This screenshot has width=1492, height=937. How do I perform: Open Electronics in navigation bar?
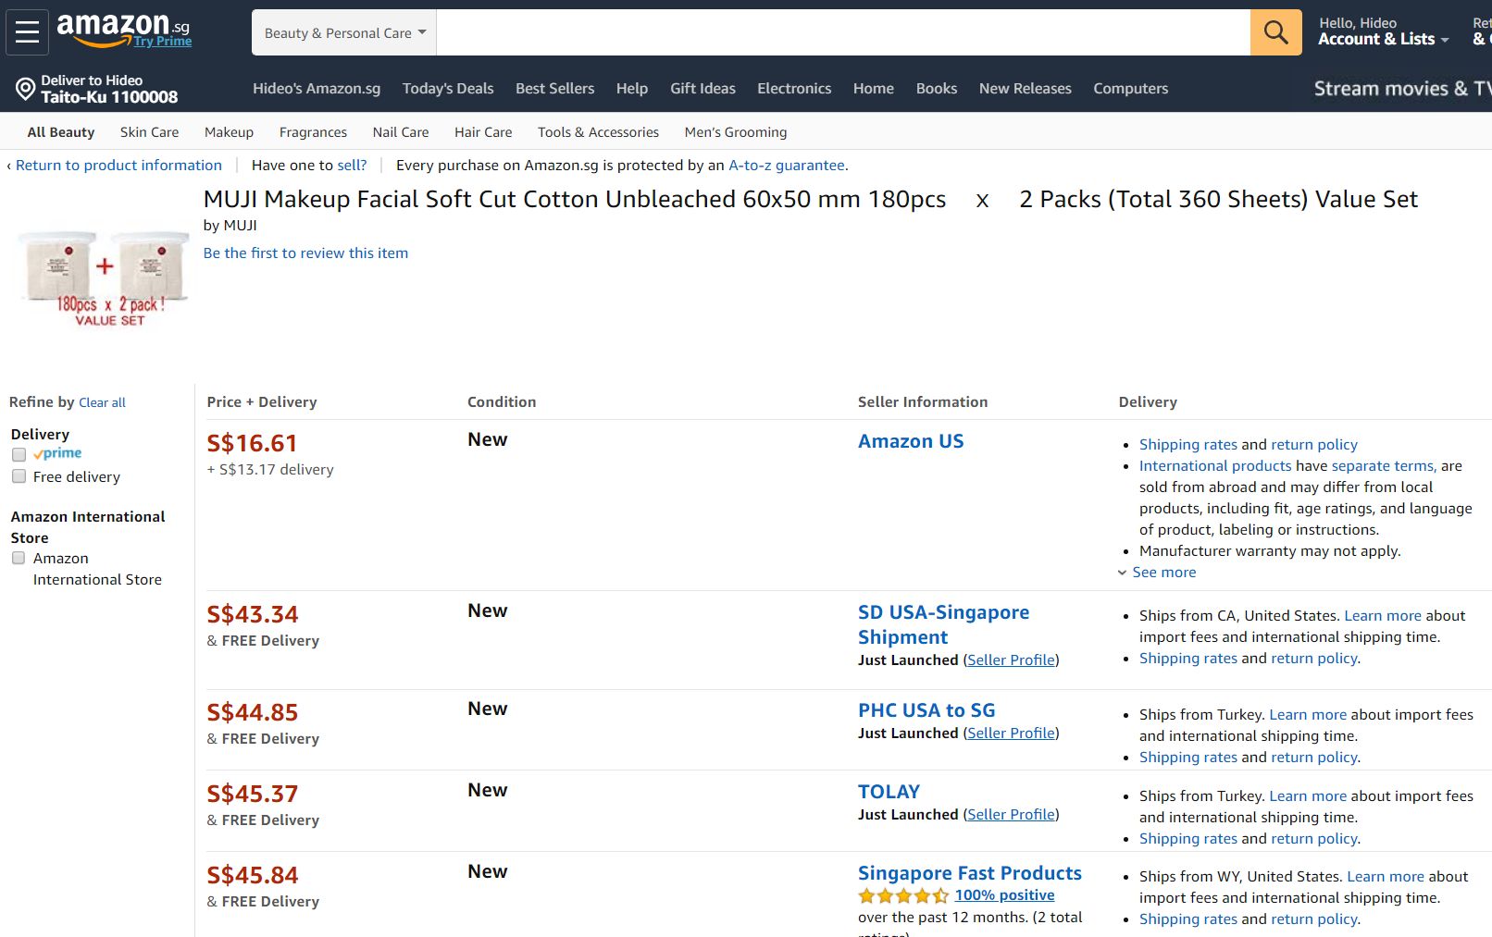click(794, 89)
